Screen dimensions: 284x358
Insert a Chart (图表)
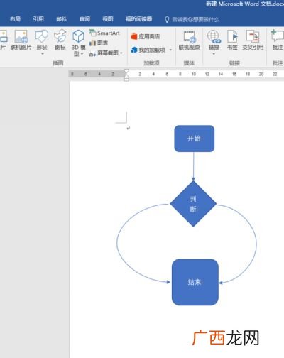(x=99, y=43)
